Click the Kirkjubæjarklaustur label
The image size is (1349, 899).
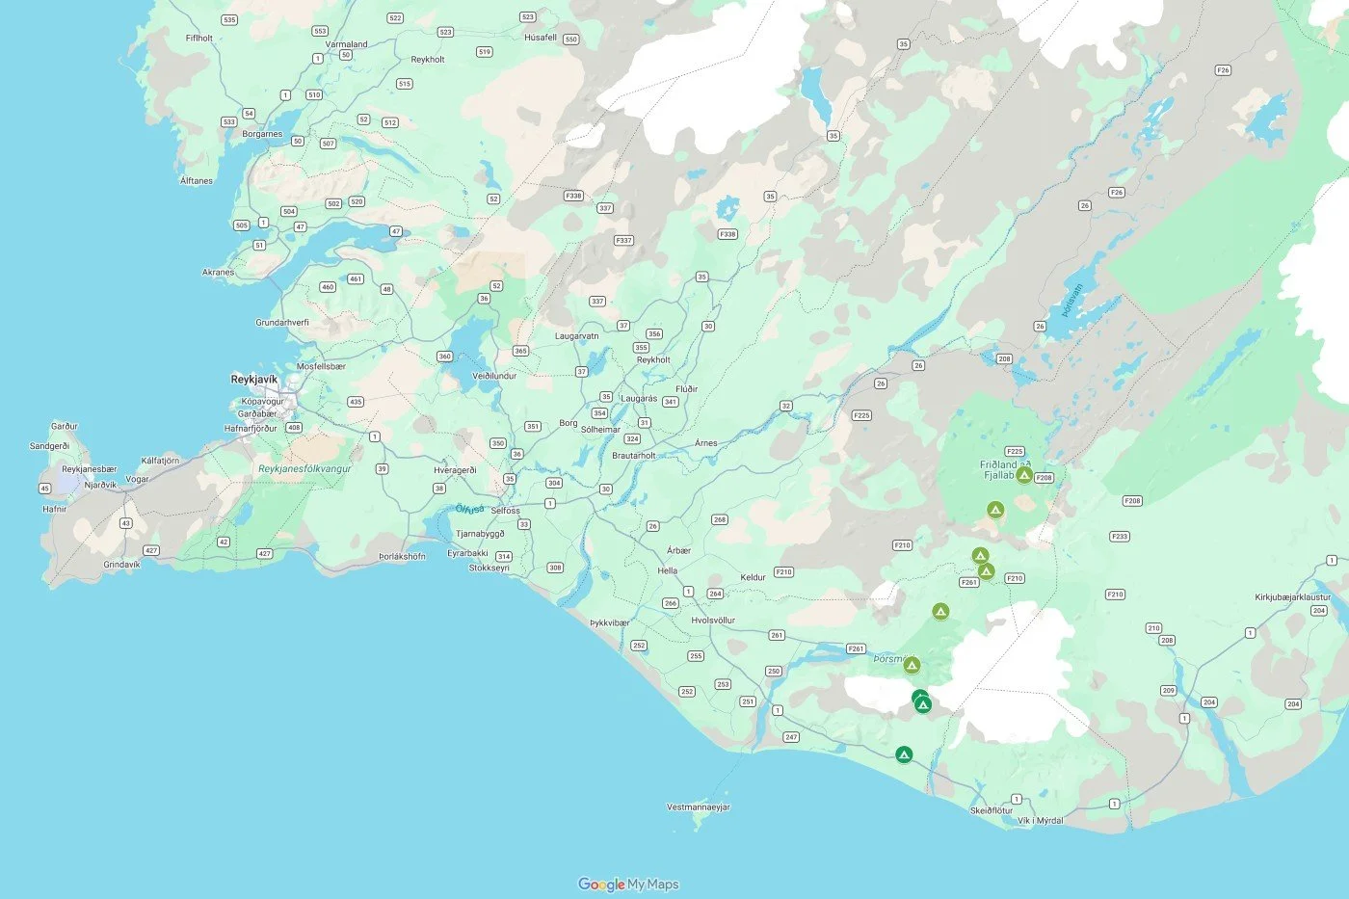click(x=1292, y=597)
